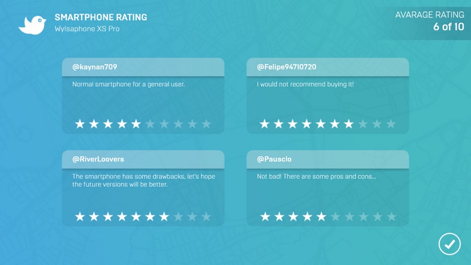471x265 pixels.
Task: Select the review text "Normal smartphone for a general user"
Action: 129,84
